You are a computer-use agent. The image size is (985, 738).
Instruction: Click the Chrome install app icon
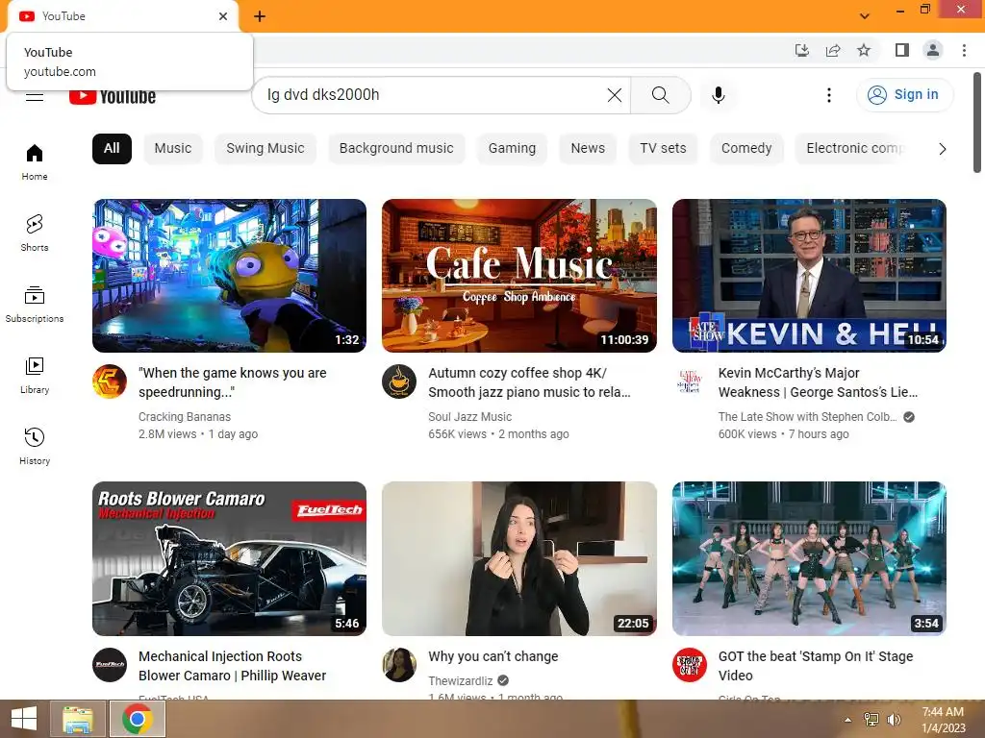point(801,50)
